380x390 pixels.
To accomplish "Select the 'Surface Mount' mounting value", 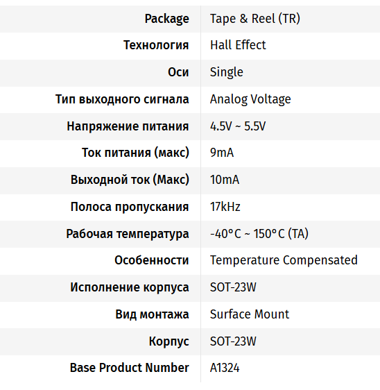I will coord(250,314).
